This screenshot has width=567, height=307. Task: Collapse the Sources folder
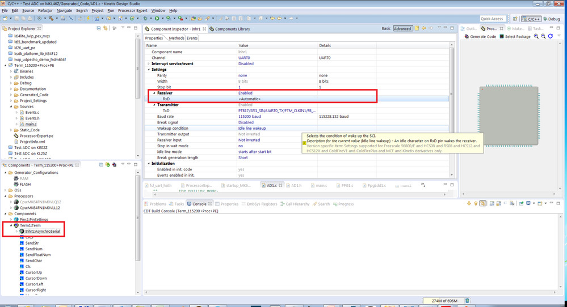coord(11,107)
